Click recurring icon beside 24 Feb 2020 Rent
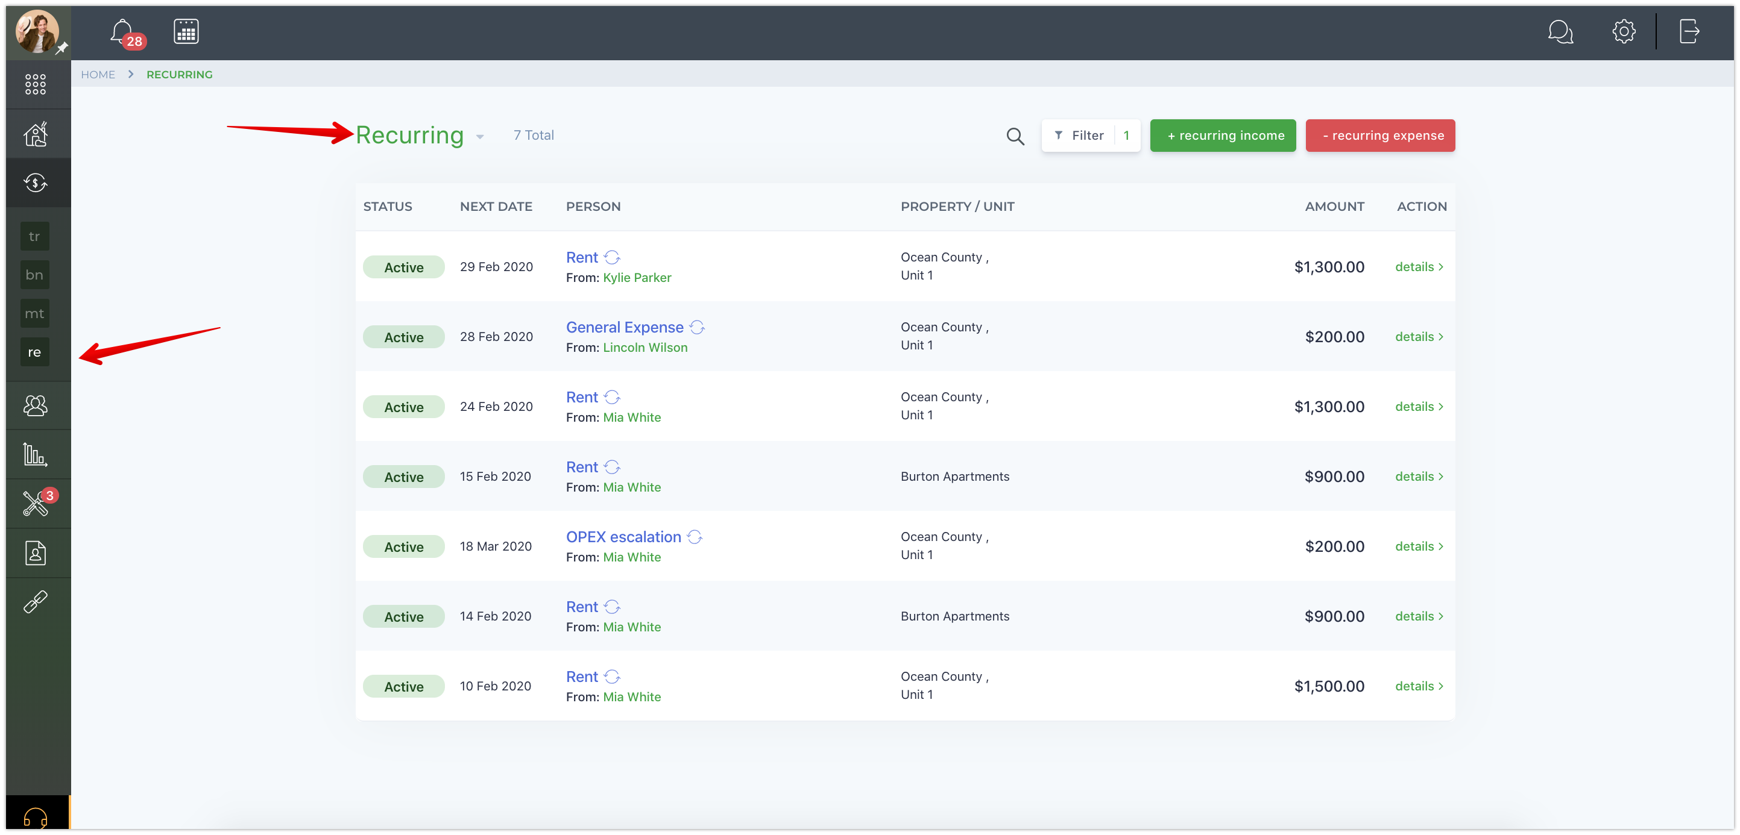Image resolution: width=1740 pixels, height=835 pixels. [611, 397]
